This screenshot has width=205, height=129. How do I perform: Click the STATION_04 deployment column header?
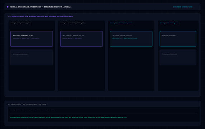(169, 23)
